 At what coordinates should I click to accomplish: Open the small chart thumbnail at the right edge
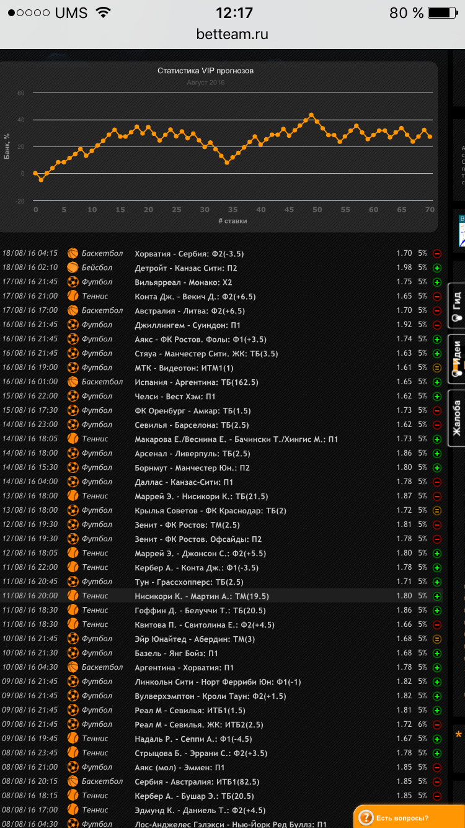click(x=461, y=232)
